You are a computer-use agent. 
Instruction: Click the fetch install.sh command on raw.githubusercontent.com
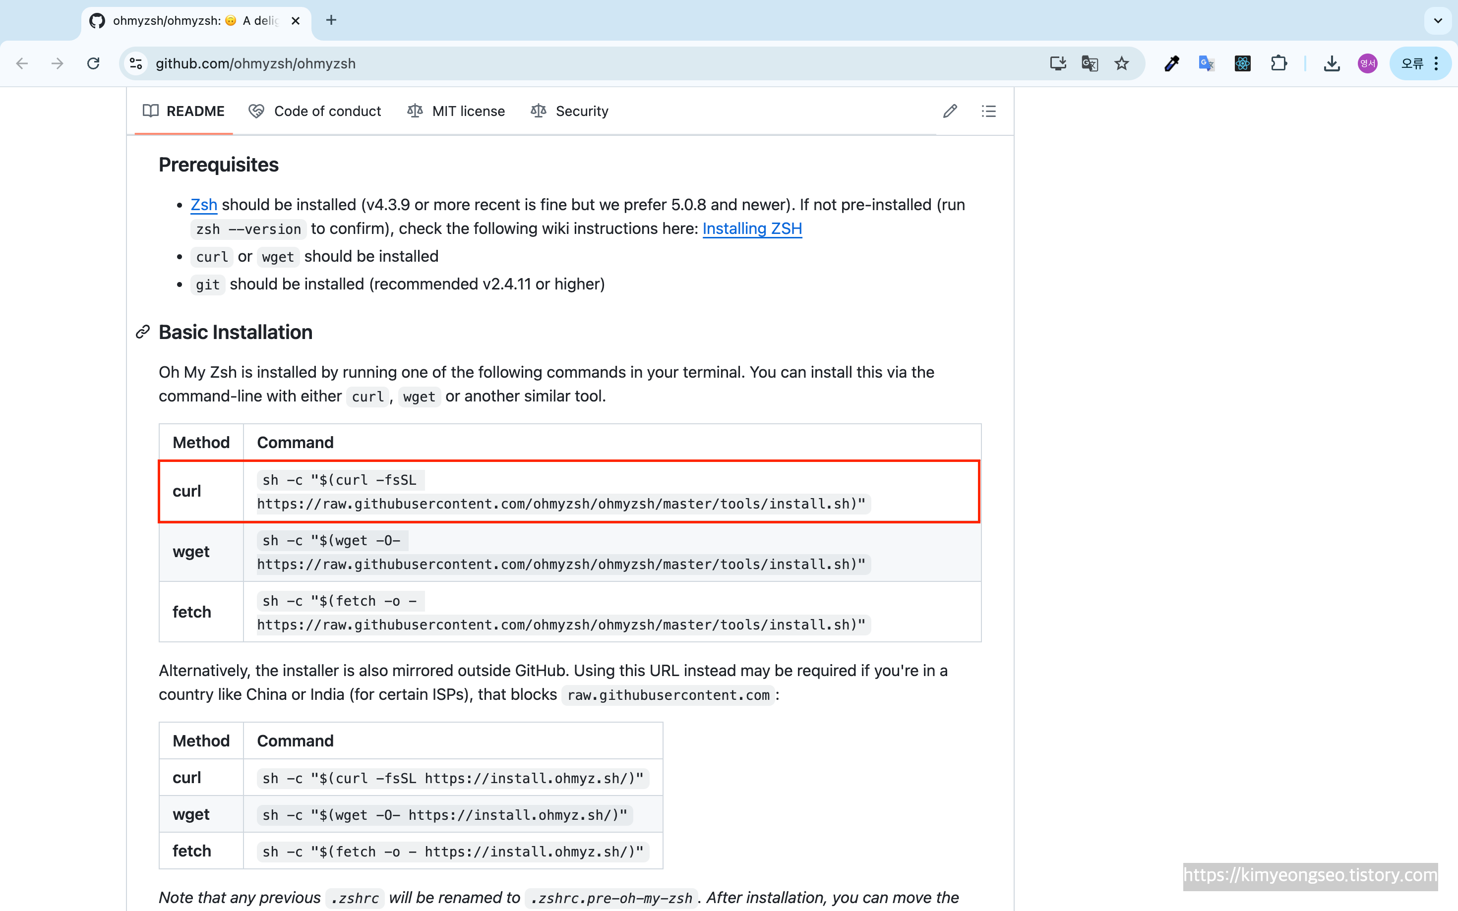pos(563,613)
